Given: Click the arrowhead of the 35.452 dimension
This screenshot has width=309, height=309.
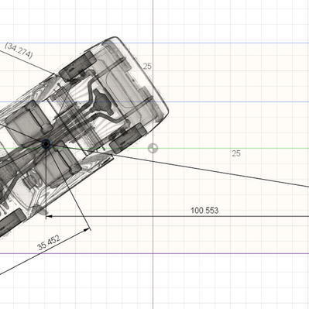Looking at the screenshot, I should (x=88, y=229).
